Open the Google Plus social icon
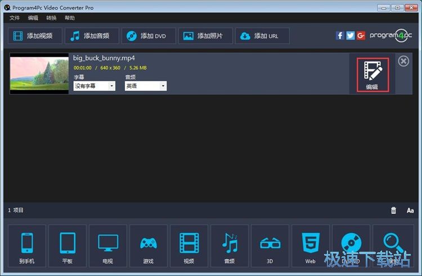Viewport: 422px width, 276px height. click(x=361, y=35)
